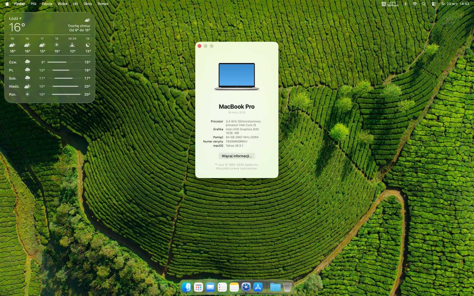
Task: Open the Finder menu in menu bar
Action: pos(19,4)
